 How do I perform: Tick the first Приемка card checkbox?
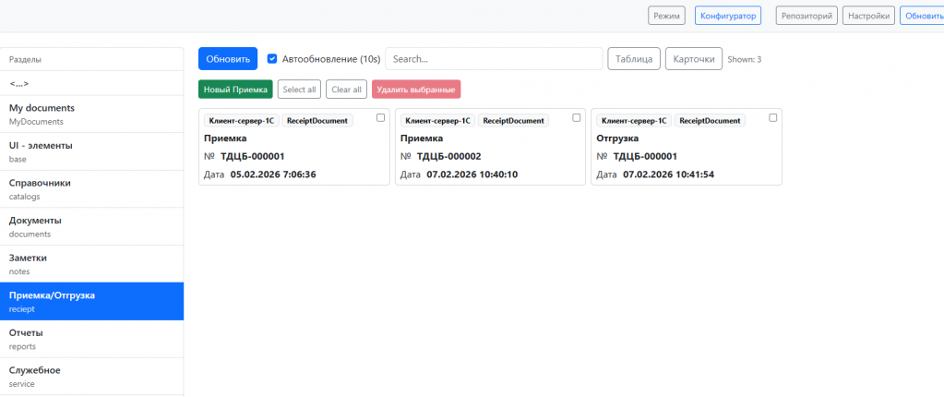point(380,117)
